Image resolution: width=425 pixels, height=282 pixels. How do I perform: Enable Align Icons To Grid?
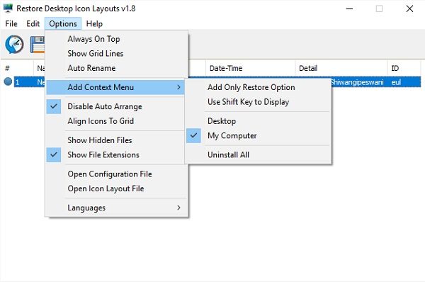coord(115,121)
